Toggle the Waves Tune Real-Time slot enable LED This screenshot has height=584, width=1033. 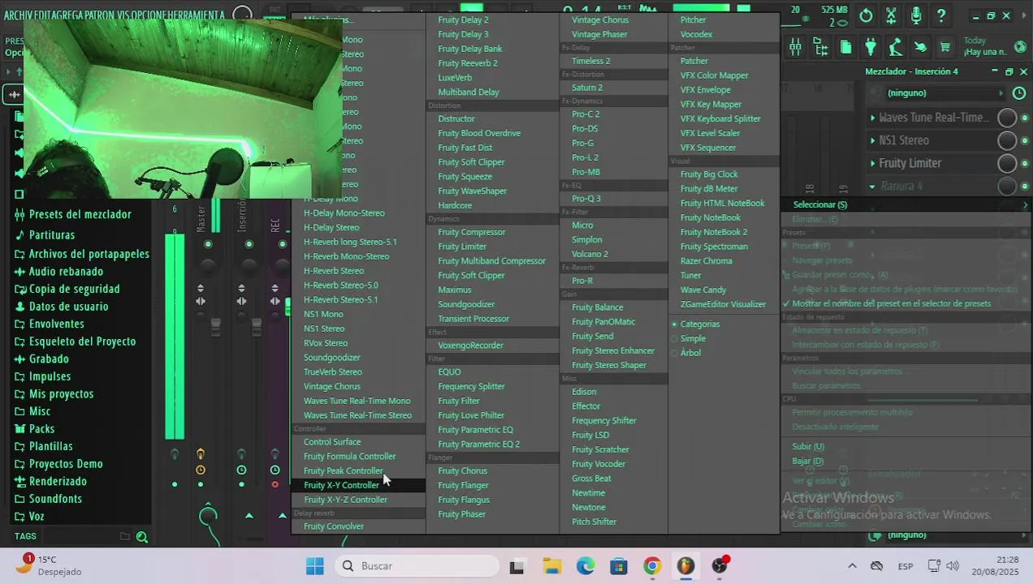click(1025, 118)
